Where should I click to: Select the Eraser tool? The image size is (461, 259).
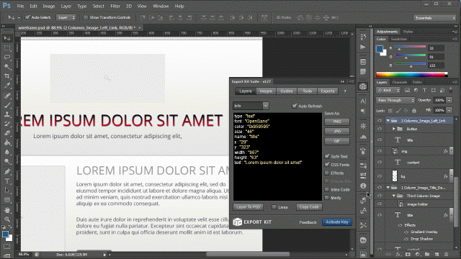pyautogui.click(x=7, y=133)
